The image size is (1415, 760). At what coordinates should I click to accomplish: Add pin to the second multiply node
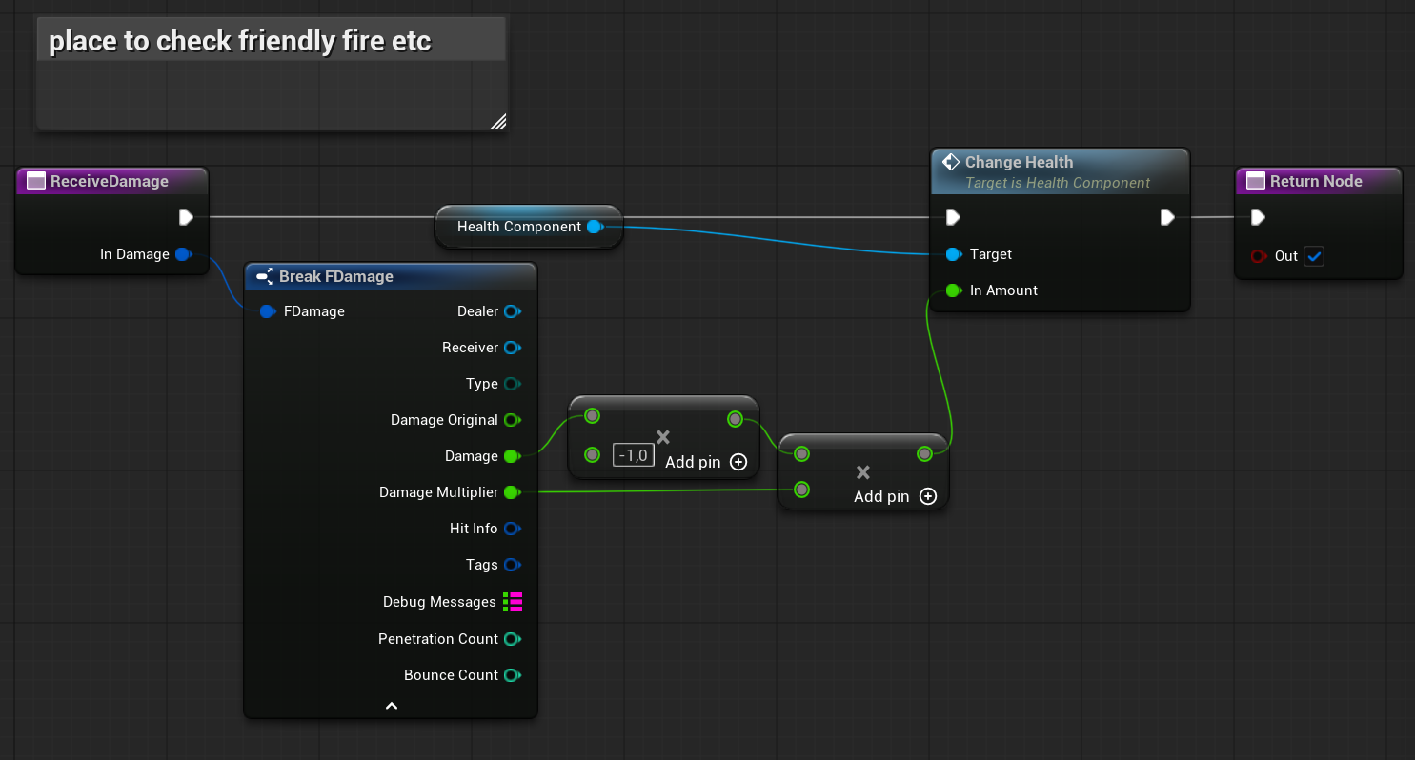(x=927, y=496)
